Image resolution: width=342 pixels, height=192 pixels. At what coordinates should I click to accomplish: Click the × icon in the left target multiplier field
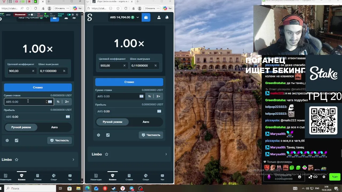[x=33, y=71]
